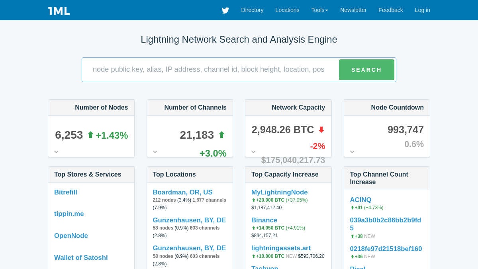Open the lightningassets.art link

click(281, 248)
